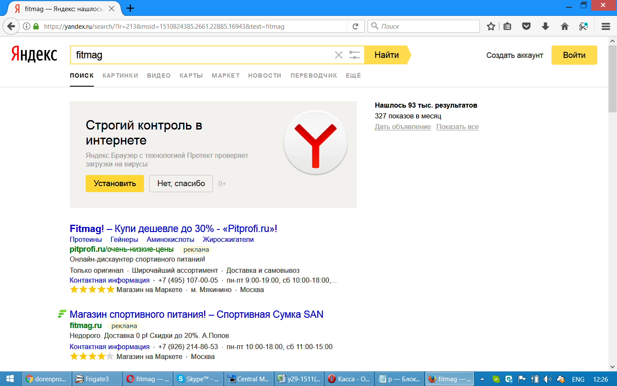The width and height of the screenshot is (617, 386).
Task: Open the Гейнеры sitelink
Action: (124, 239)
